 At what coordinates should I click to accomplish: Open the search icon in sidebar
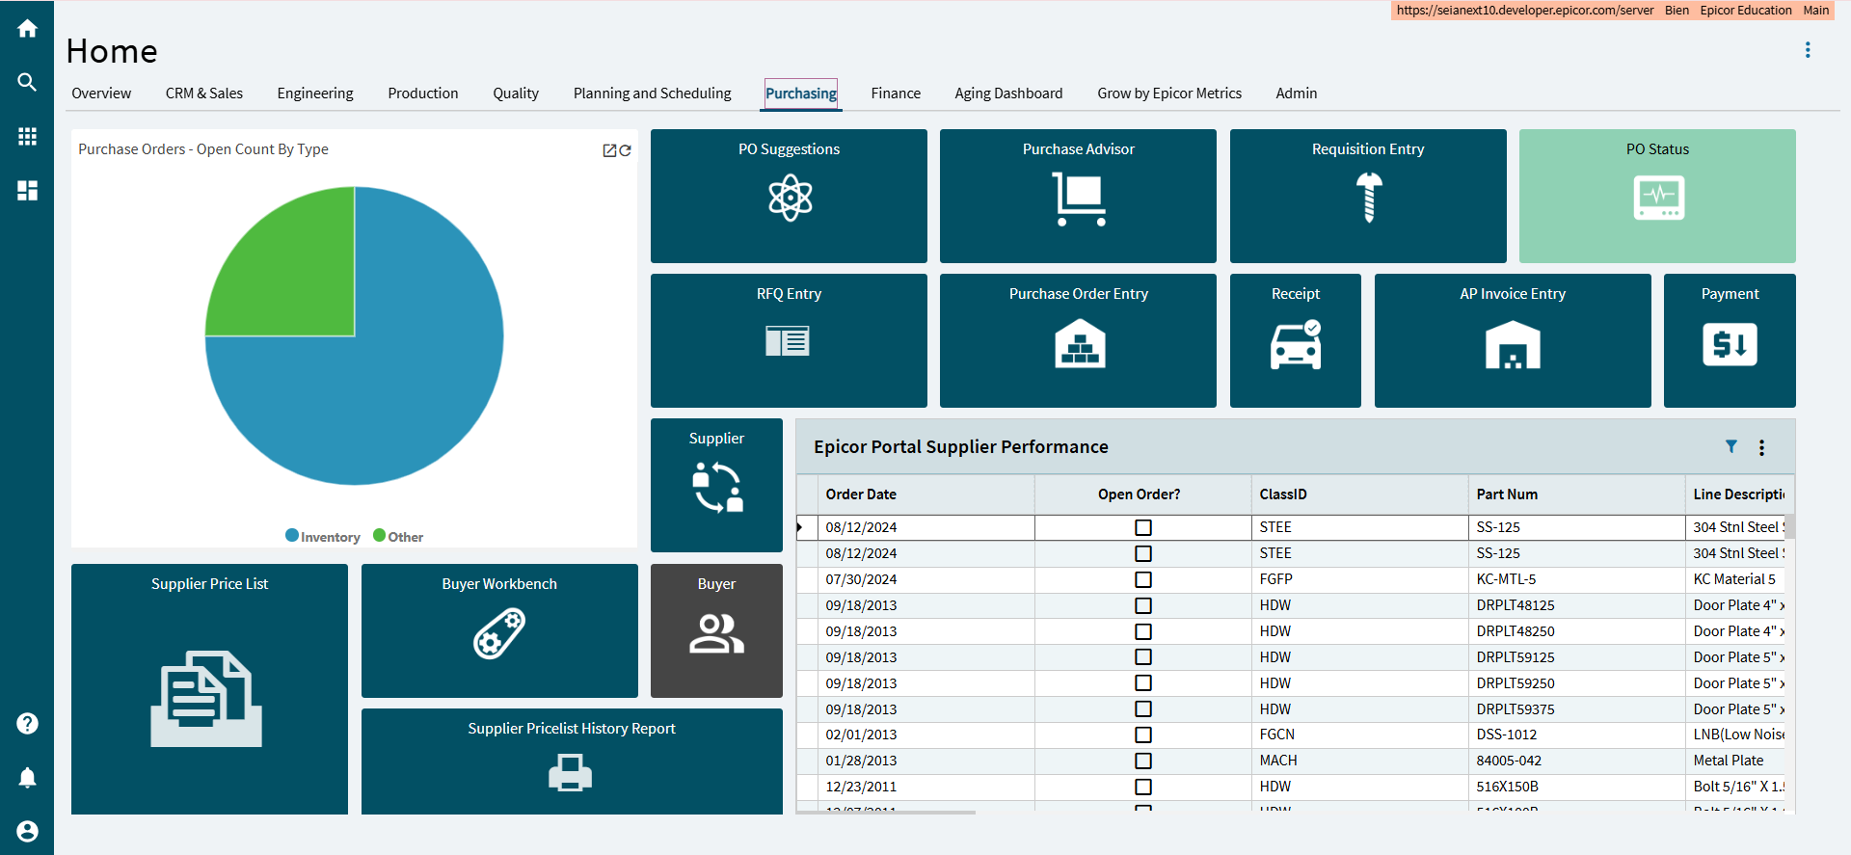[x=27, y=83]
